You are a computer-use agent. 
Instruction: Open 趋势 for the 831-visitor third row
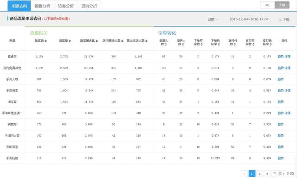click(280, 79)
